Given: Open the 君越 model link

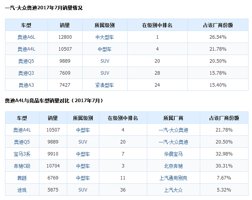Looking at the screenshot, I should pyautogui.click(x=22, y=178).
